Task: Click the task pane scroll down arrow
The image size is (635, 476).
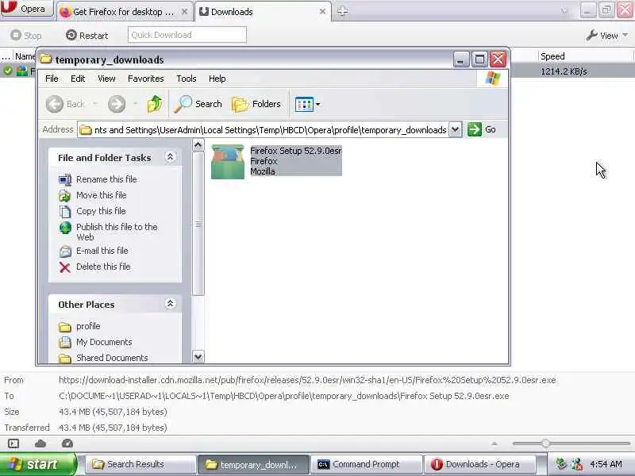Action: pos(198,356)
